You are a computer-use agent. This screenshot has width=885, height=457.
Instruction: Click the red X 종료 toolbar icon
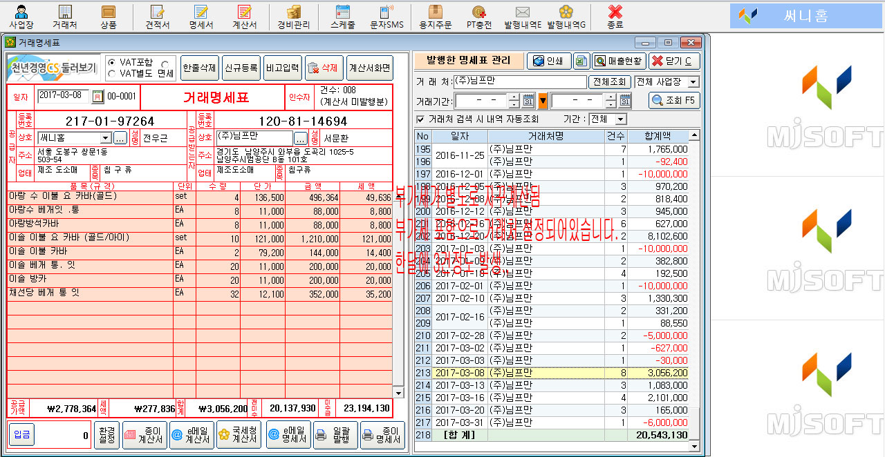pyautogui.click(x=615, y=16)
